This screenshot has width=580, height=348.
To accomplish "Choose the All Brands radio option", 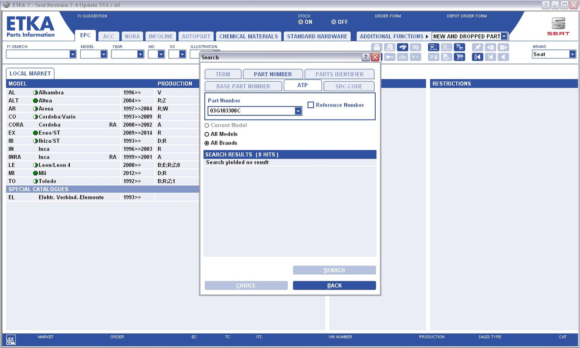I will click(x=207, y=143).
